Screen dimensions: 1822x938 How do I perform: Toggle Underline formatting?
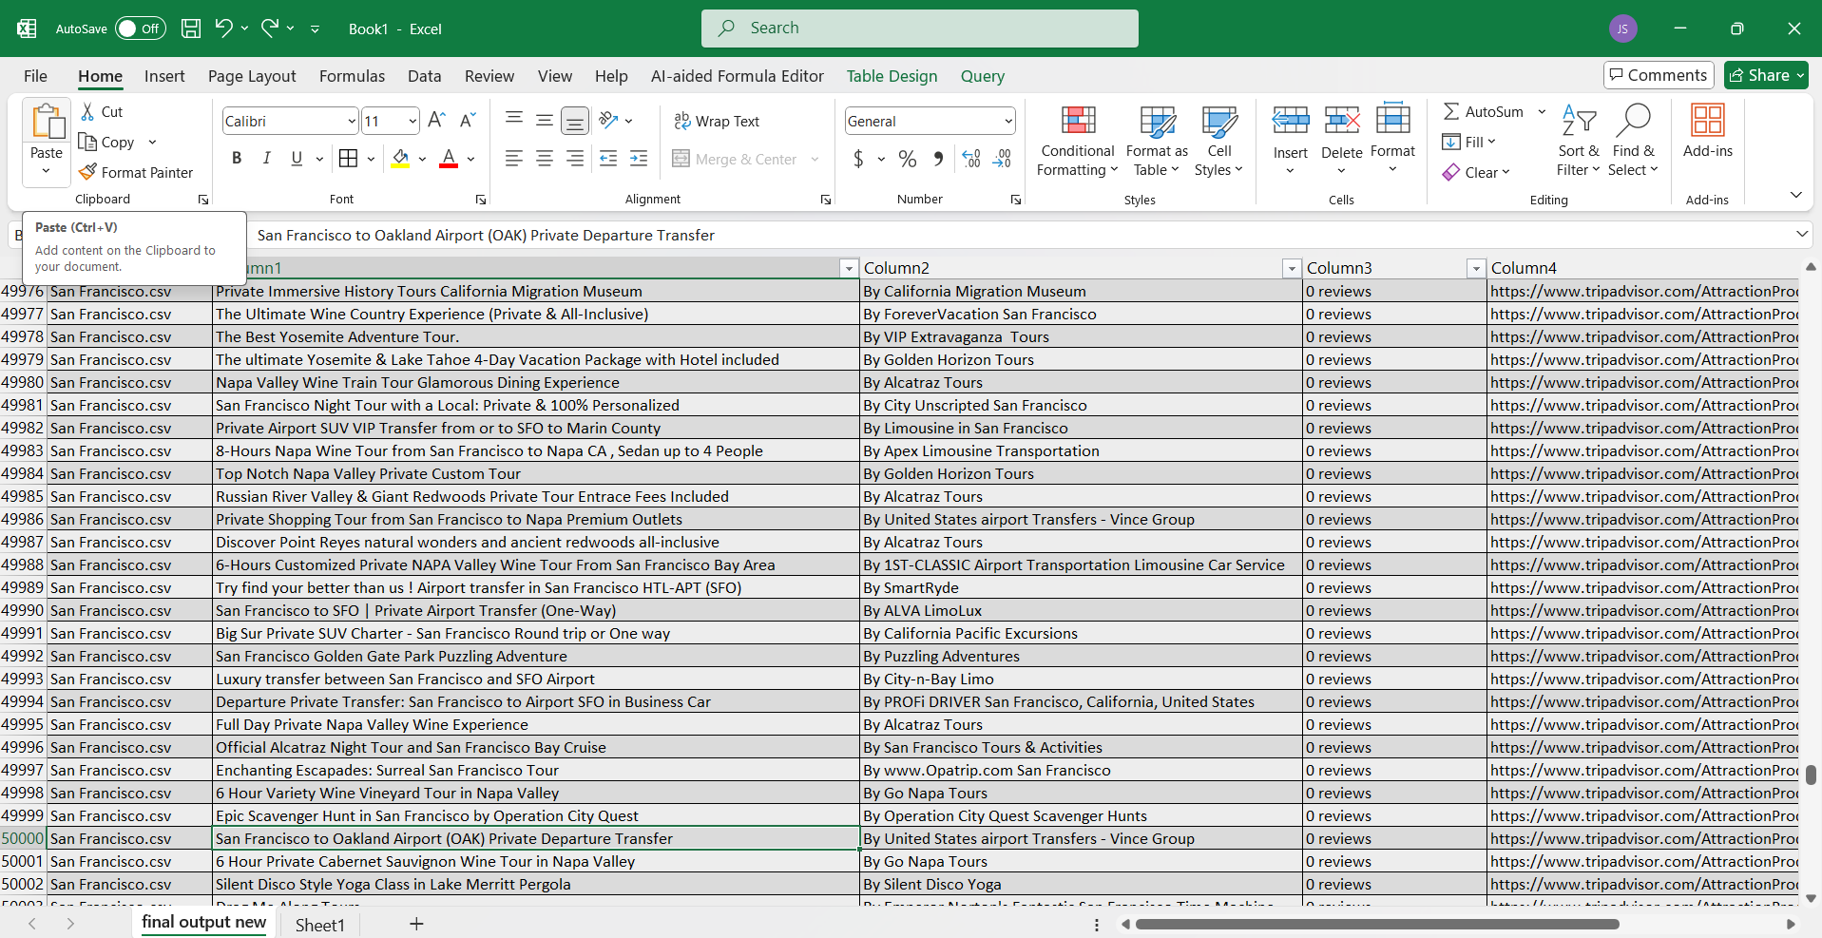tap(297, 159)
